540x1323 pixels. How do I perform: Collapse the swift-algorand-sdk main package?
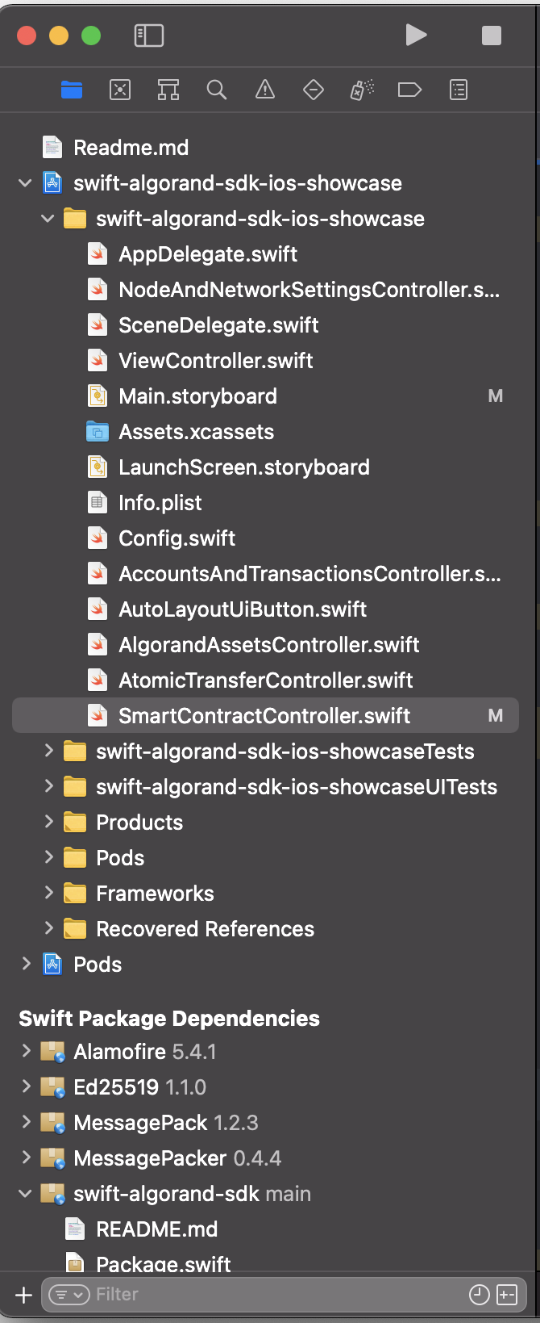coord(26,1194)
